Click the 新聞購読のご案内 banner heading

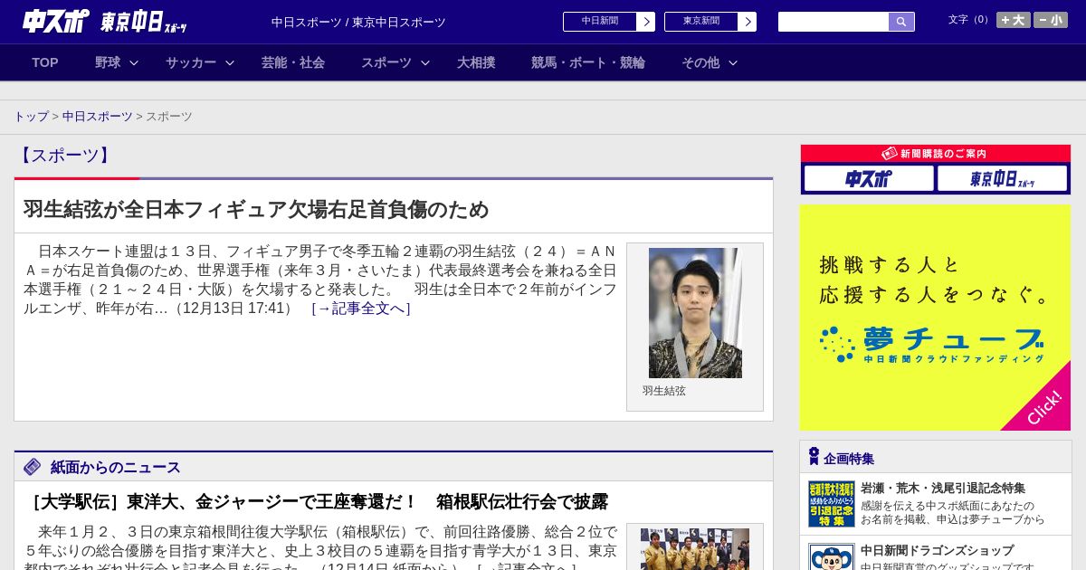pos(936,154)
